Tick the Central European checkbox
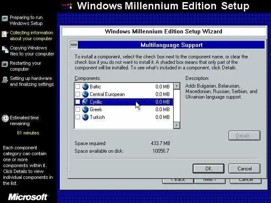This screenshot has width=271, height=203. coord(78,94)
